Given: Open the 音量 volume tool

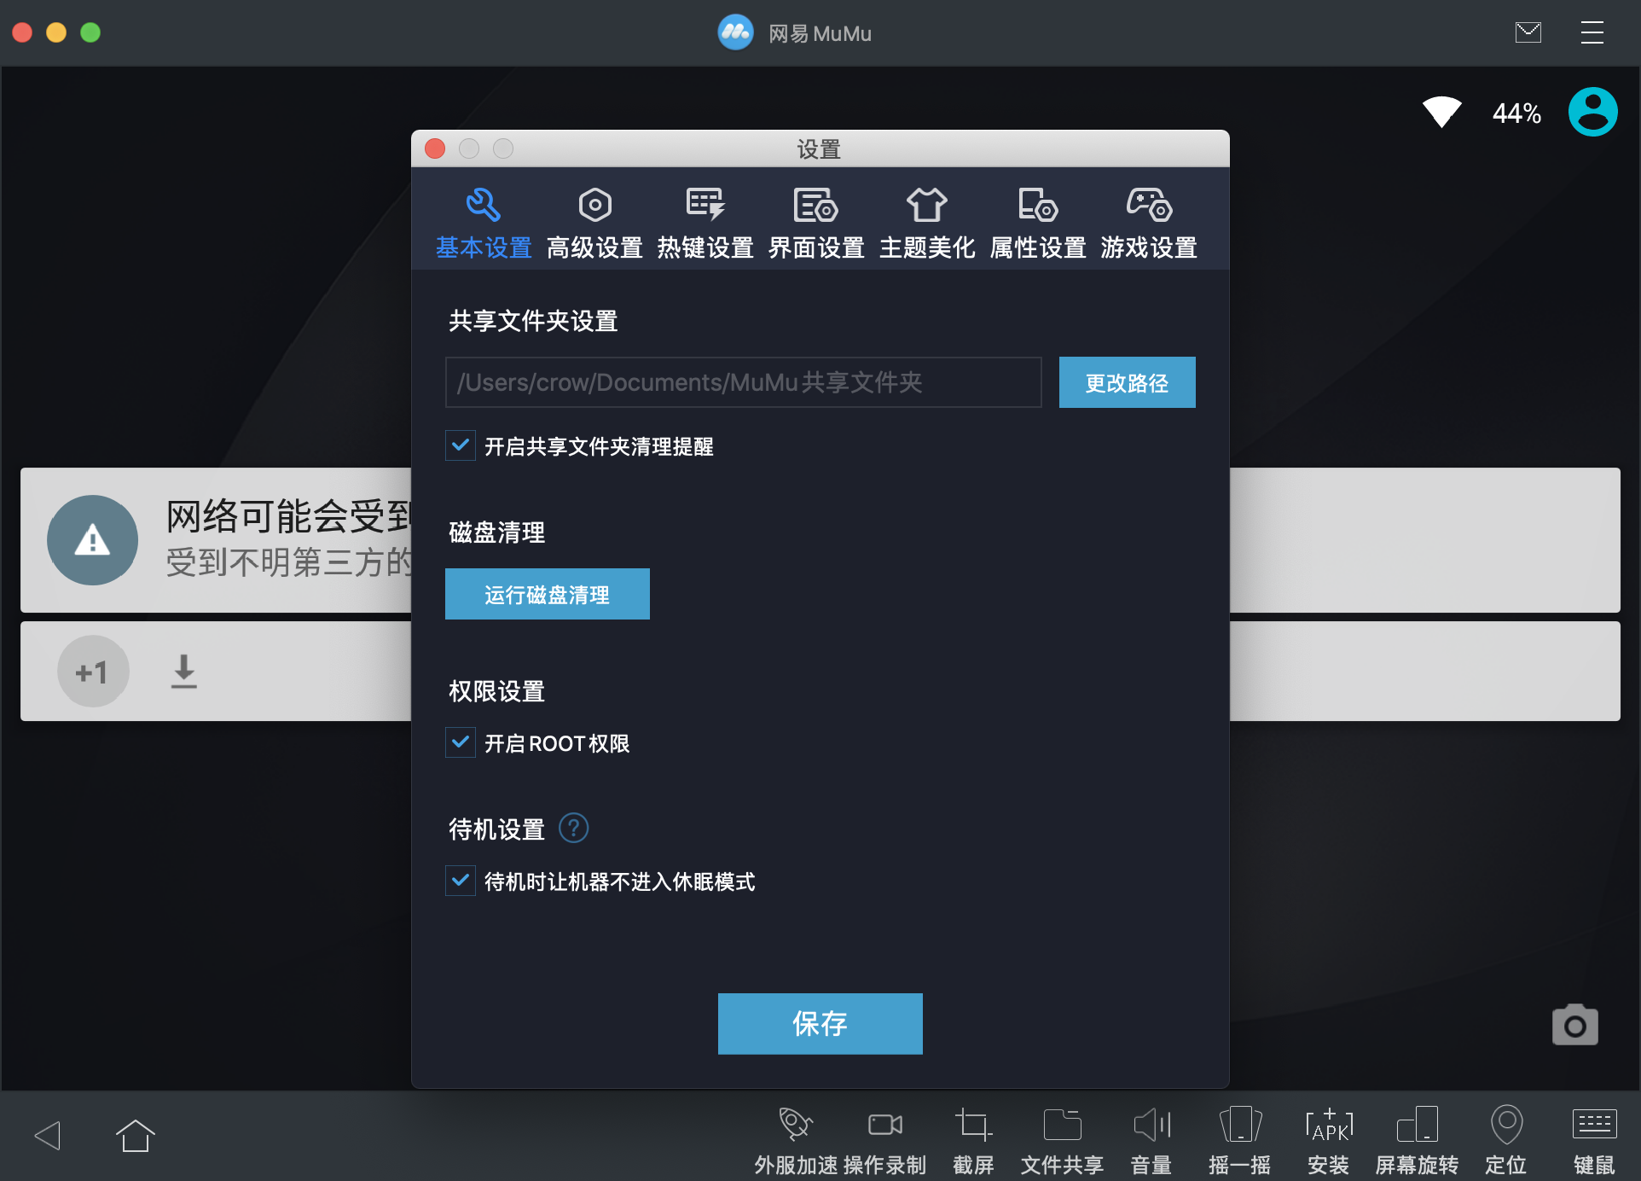Looking at the screenshot, I should pos(1151,1141).
